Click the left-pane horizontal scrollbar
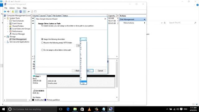 16,100
